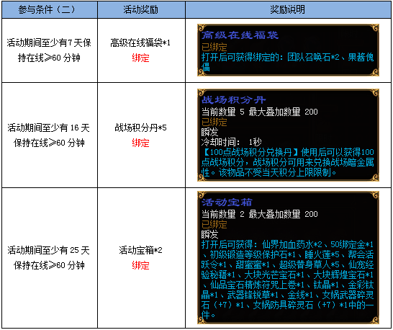
Task: Click the reward text "活动宝箱*2"
Action: point(140,250)
